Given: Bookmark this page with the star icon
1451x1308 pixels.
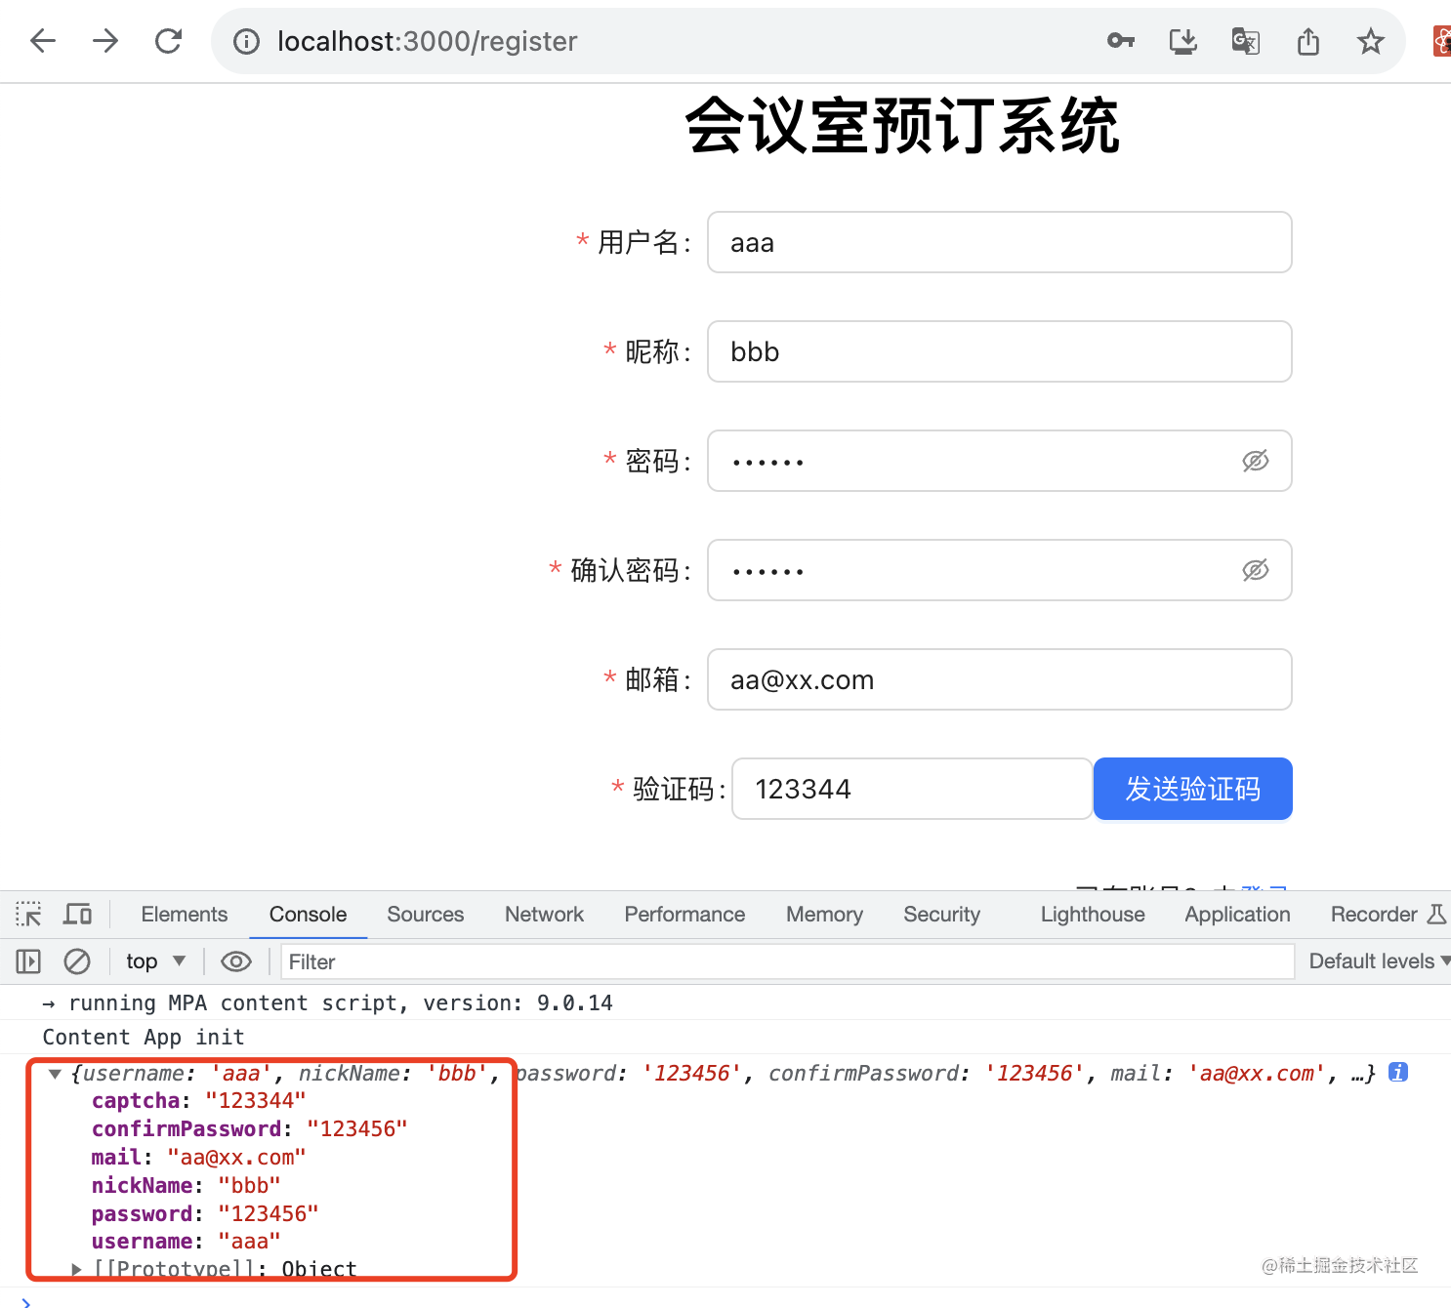Looking at the screenshot, I should pos(1370,41).
